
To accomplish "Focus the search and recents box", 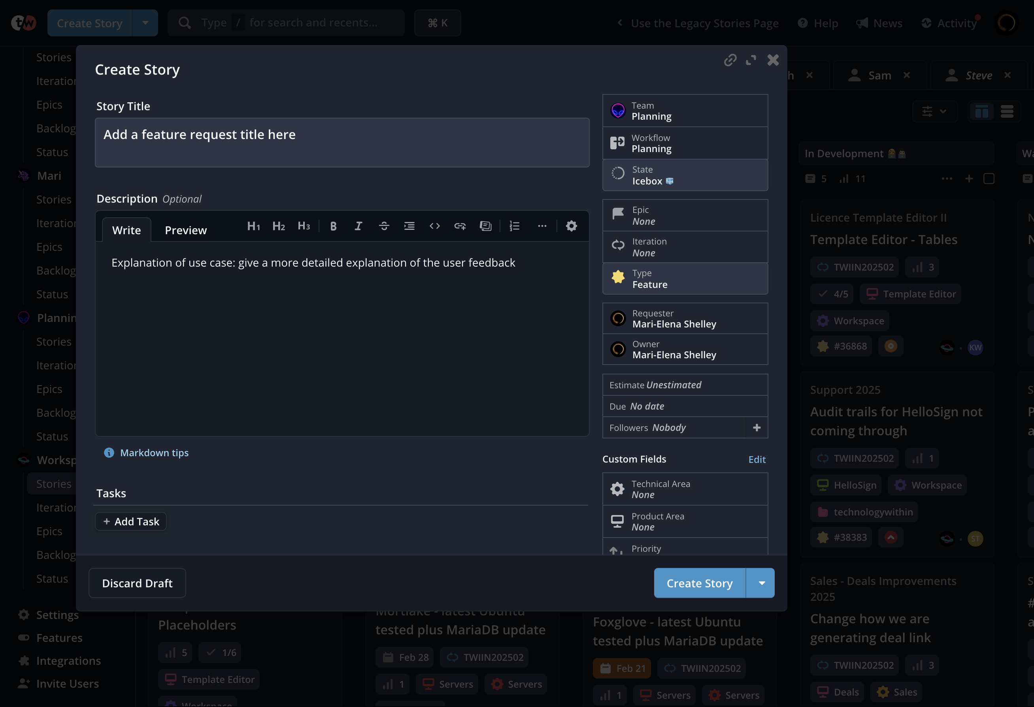I will click(286, 23).
